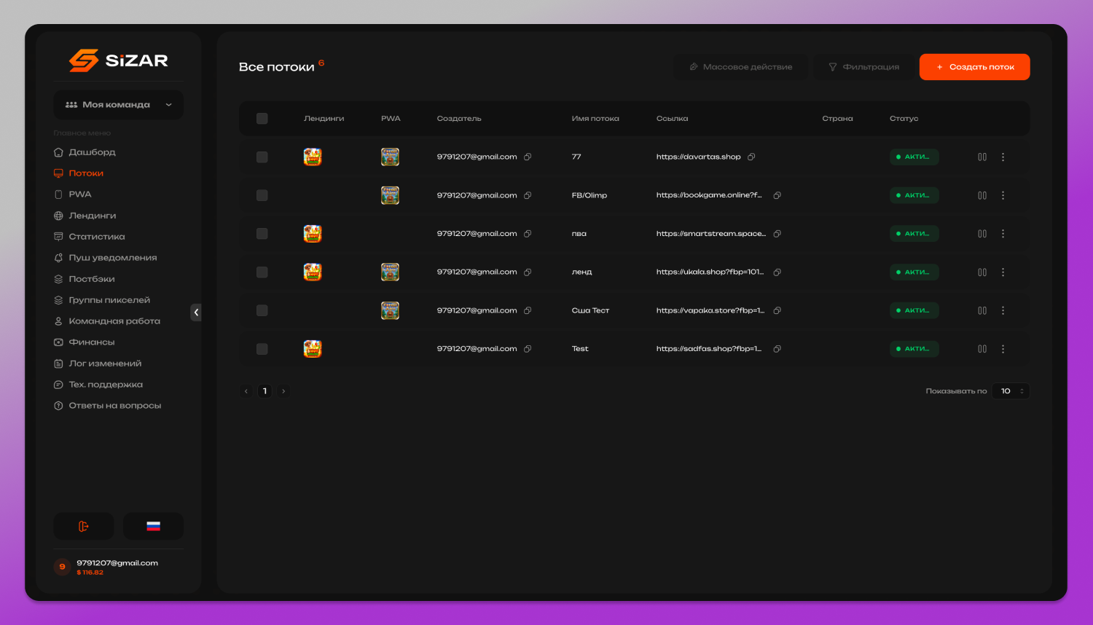This screenshot has width=1093, height=625.
Task: Copy creator email in Test row
Action: pos(528,349)
